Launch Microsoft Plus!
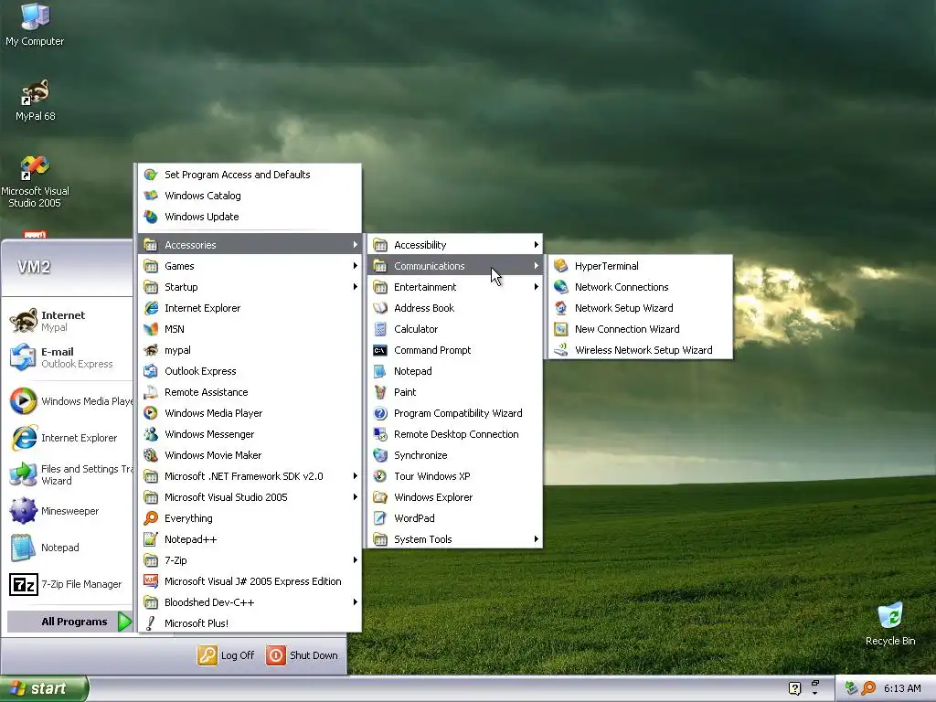Screen dimensions: 936x702 (x=250, y=623)
